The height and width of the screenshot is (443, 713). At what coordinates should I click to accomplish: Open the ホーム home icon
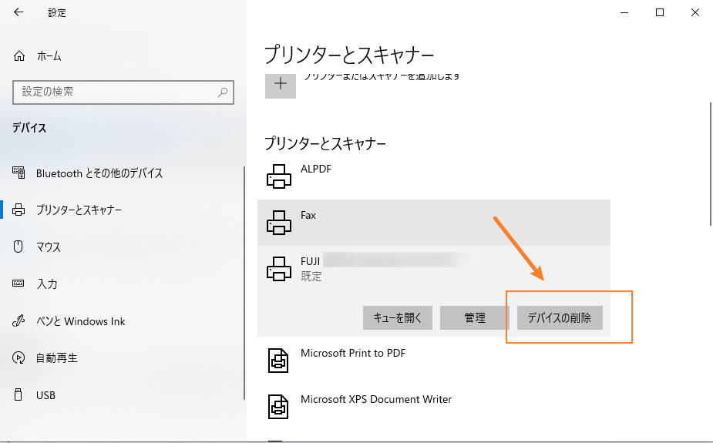[x=19, y=56]
